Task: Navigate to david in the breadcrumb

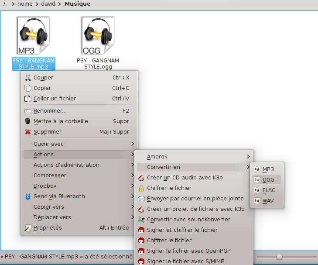Action: pyautogui.click(x=48, y=4)
